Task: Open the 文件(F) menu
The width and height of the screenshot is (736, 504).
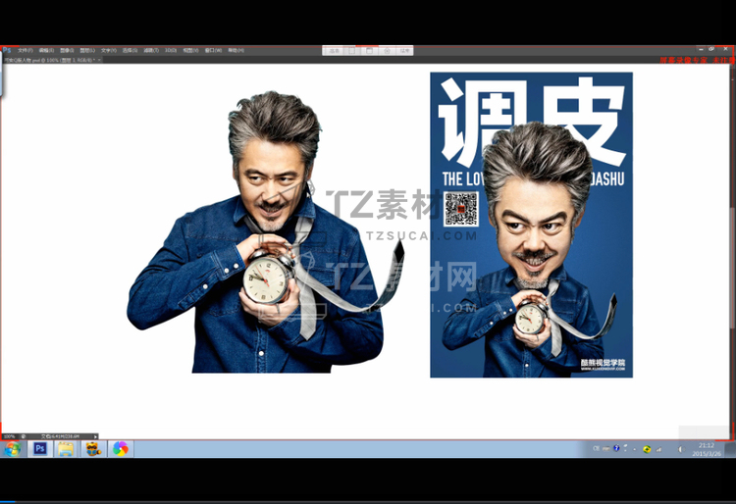Action: point(26,50)
